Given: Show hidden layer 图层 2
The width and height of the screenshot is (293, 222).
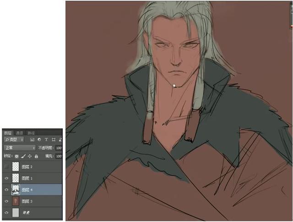Looking at the screenshot, I should [6, 166].
